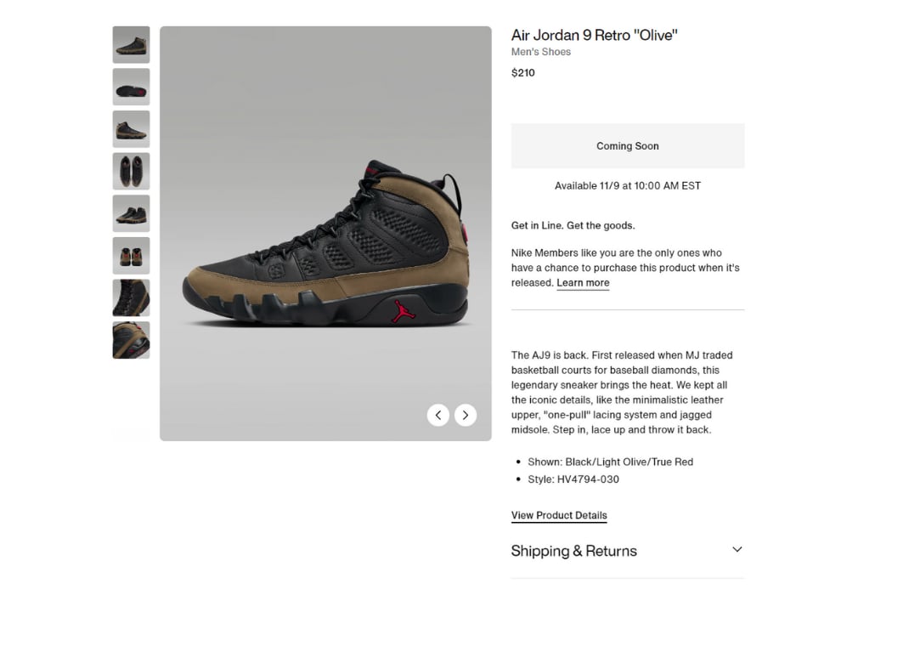Select the last close-up heel detail thumbnail
The width and height of the screenshot is (909, 646).
tap(131, 340)
